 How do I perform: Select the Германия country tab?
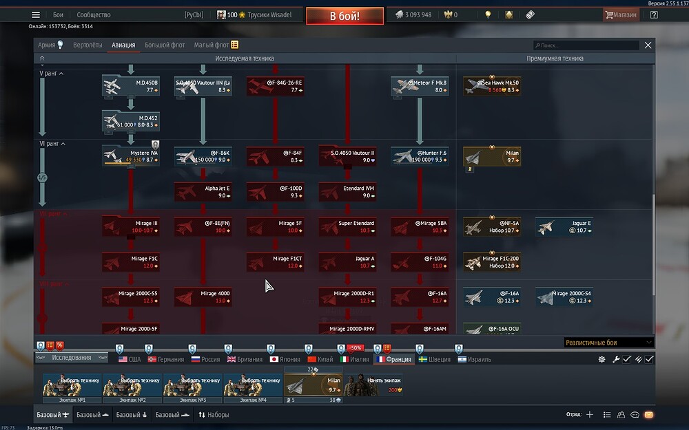point(165,359)
